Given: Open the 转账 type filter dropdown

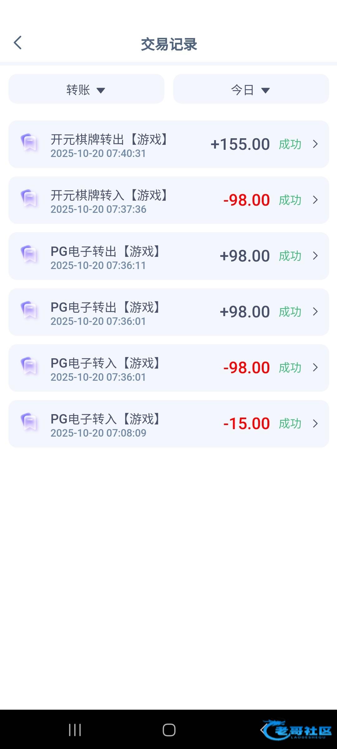Looking at the screenshot, I should [86, 90].
